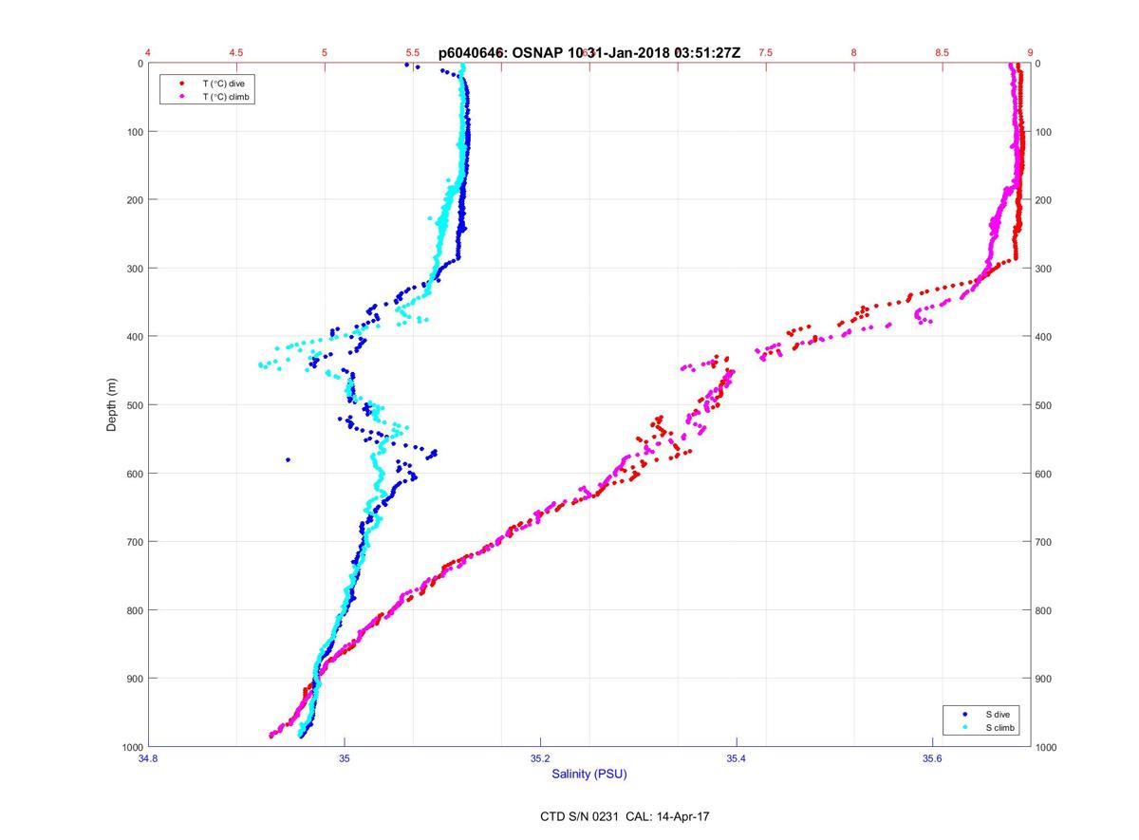Viewport: 1139px width, 840px height.
Task: Select the 'T (°C) climb' legend label
Action: (x=226, y=97)
